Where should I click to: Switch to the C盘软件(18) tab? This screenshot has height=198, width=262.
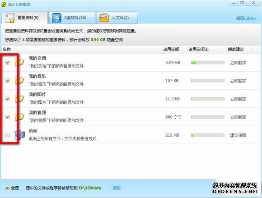click(72, 17)
